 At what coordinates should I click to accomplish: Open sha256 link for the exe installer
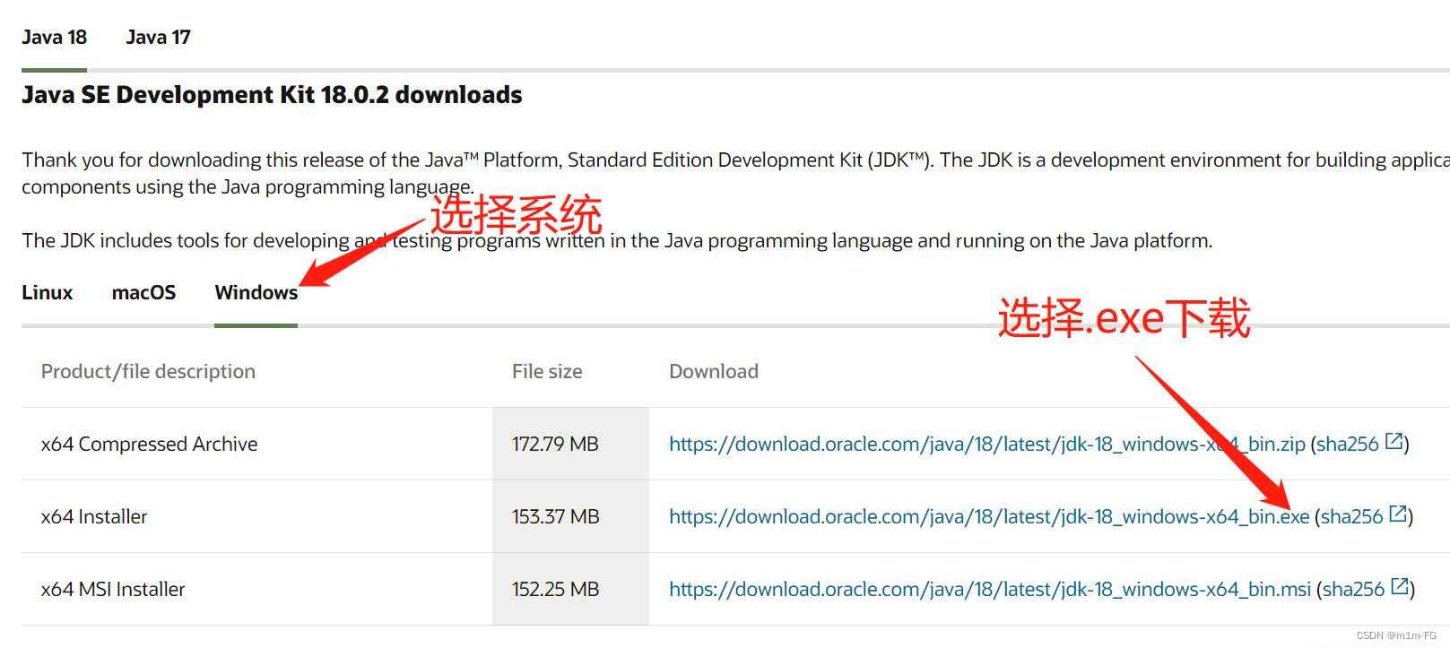1351,516
